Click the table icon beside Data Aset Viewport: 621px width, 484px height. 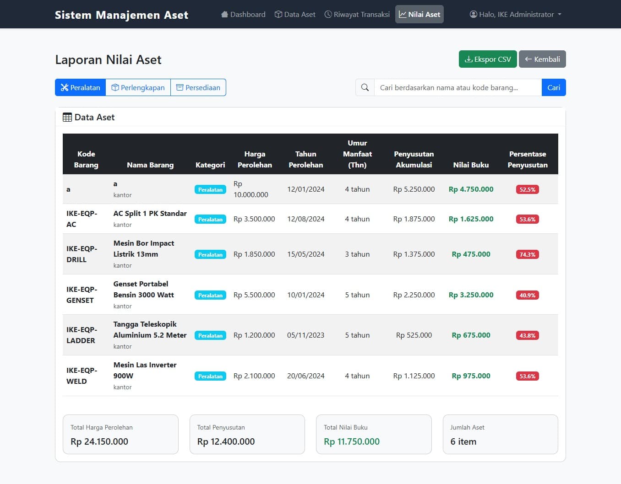[x=67, y=117]
